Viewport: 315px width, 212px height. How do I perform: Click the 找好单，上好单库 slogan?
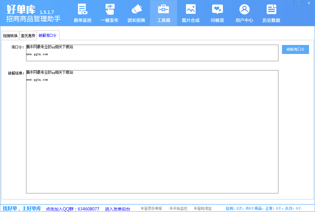22,208
